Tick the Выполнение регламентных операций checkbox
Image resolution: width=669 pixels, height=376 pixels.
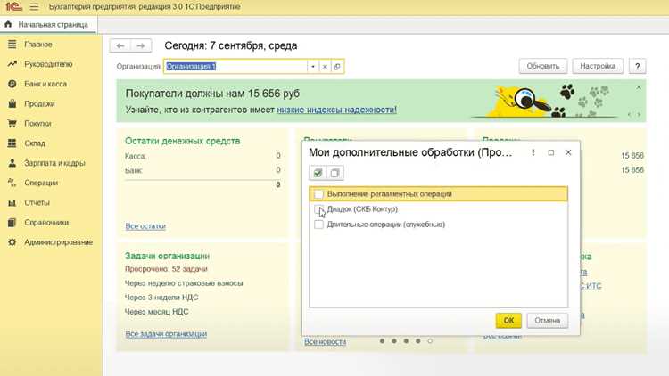coord(318,194)
